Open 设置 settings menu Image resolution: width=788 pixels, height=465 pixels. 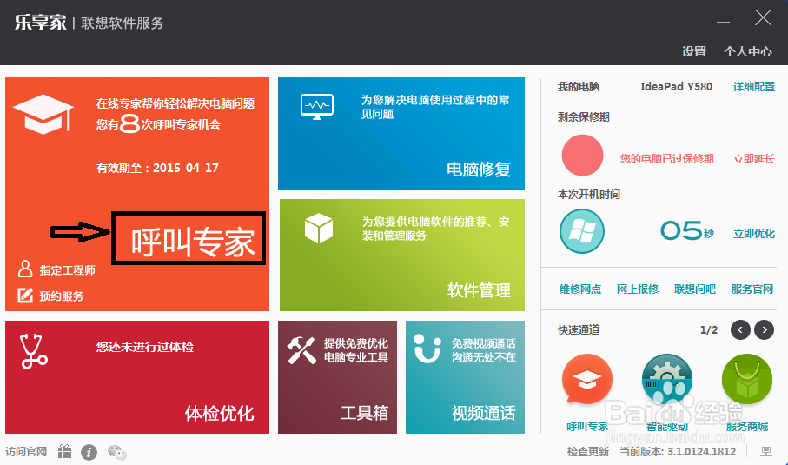694,51
